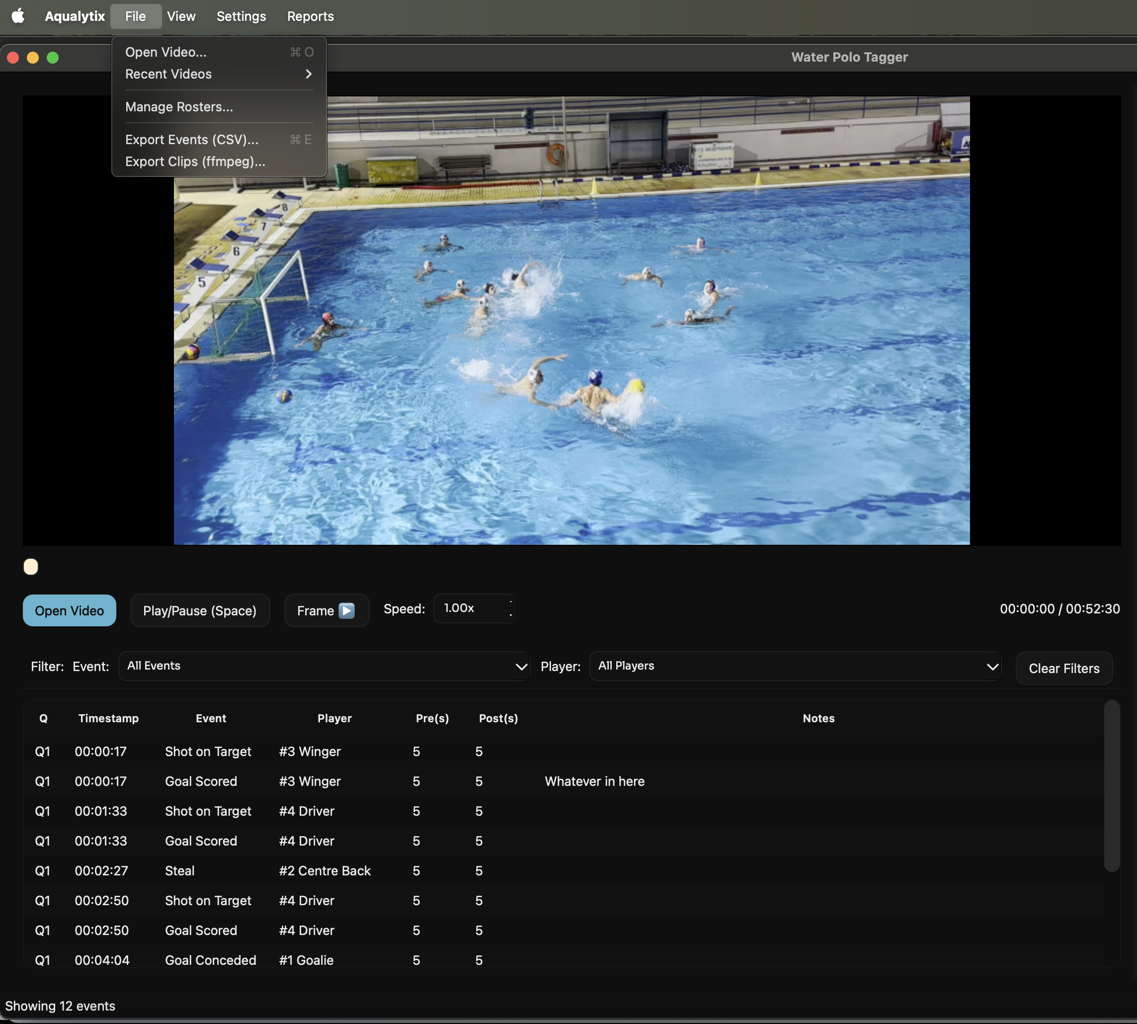Choose Export Events (CSV) from the File menu

[190, 140]
